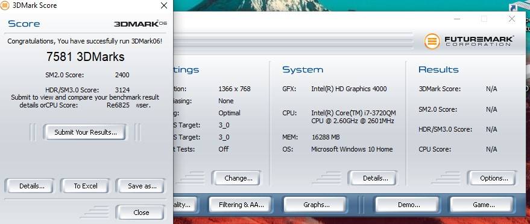
Task: Click the Futuremark Corporation logo
Action: click(469, 41)
